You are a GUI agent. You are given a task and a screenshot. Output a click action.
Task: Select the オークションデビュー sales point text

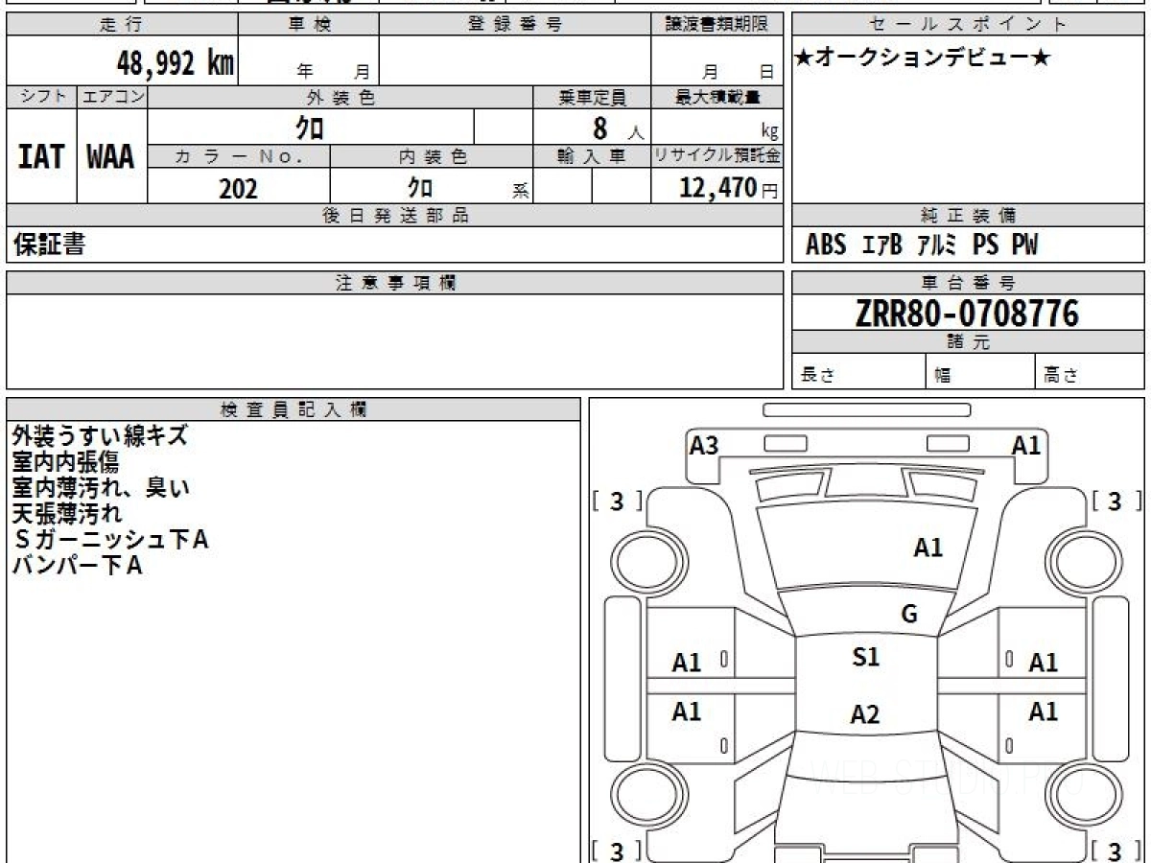click(924, 58)
